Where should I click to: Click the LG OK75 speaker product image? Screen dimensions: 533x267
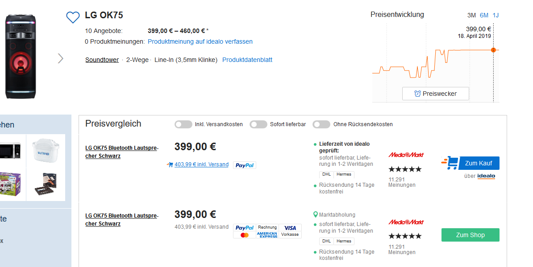[x=20, y=57]
